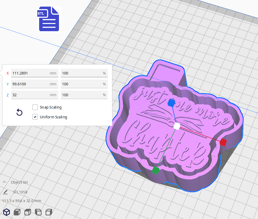Screen dimensions: 258x219
Task: Click the Z height field showing 32
Action: pyautogui.click(x=35, y=95)
